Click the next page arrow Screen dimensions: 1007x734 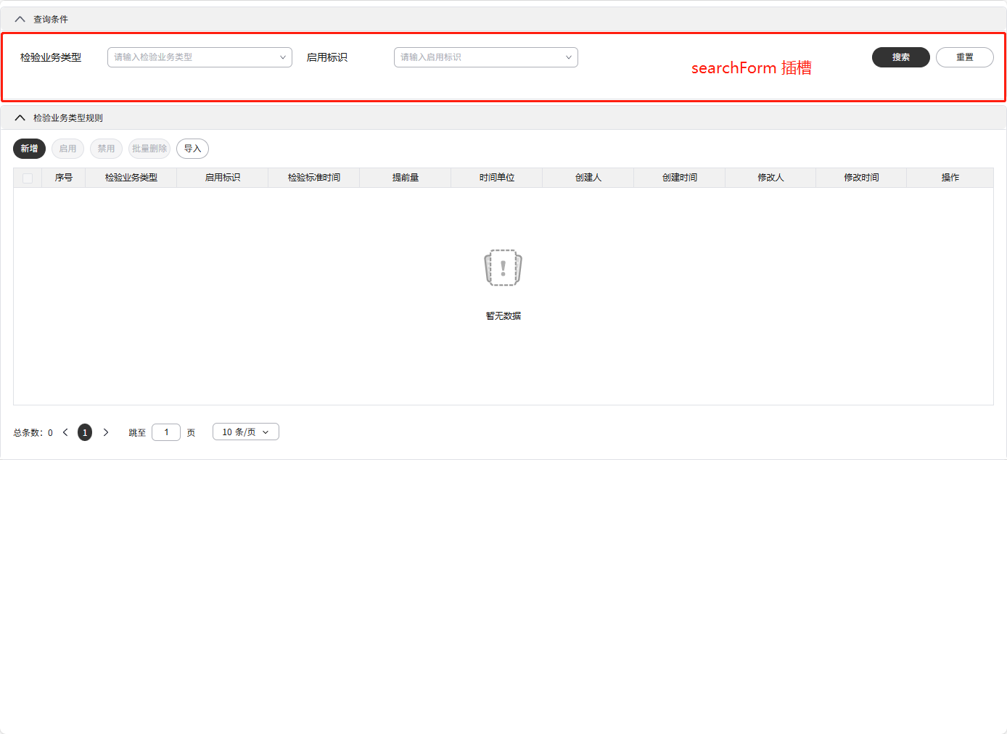(106, 432)
